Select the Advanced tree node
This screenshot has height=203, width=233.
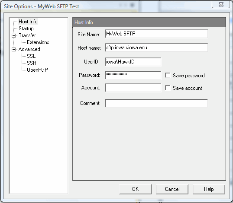click(x=29, y=49)
